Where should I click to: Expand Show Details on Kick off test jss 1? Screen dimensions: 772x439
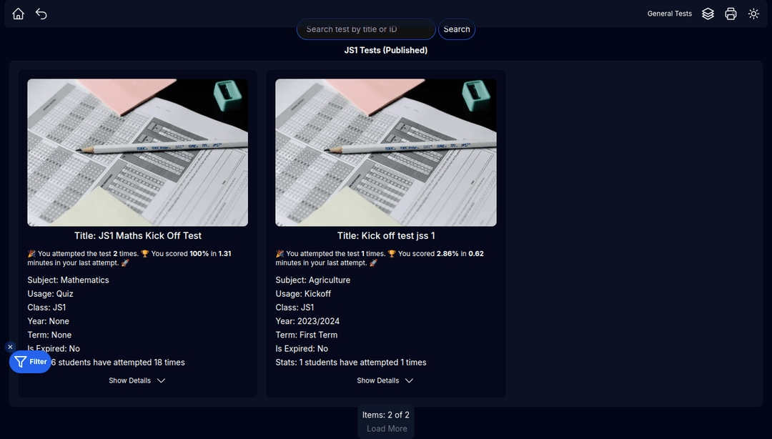(x=385, y=380)
